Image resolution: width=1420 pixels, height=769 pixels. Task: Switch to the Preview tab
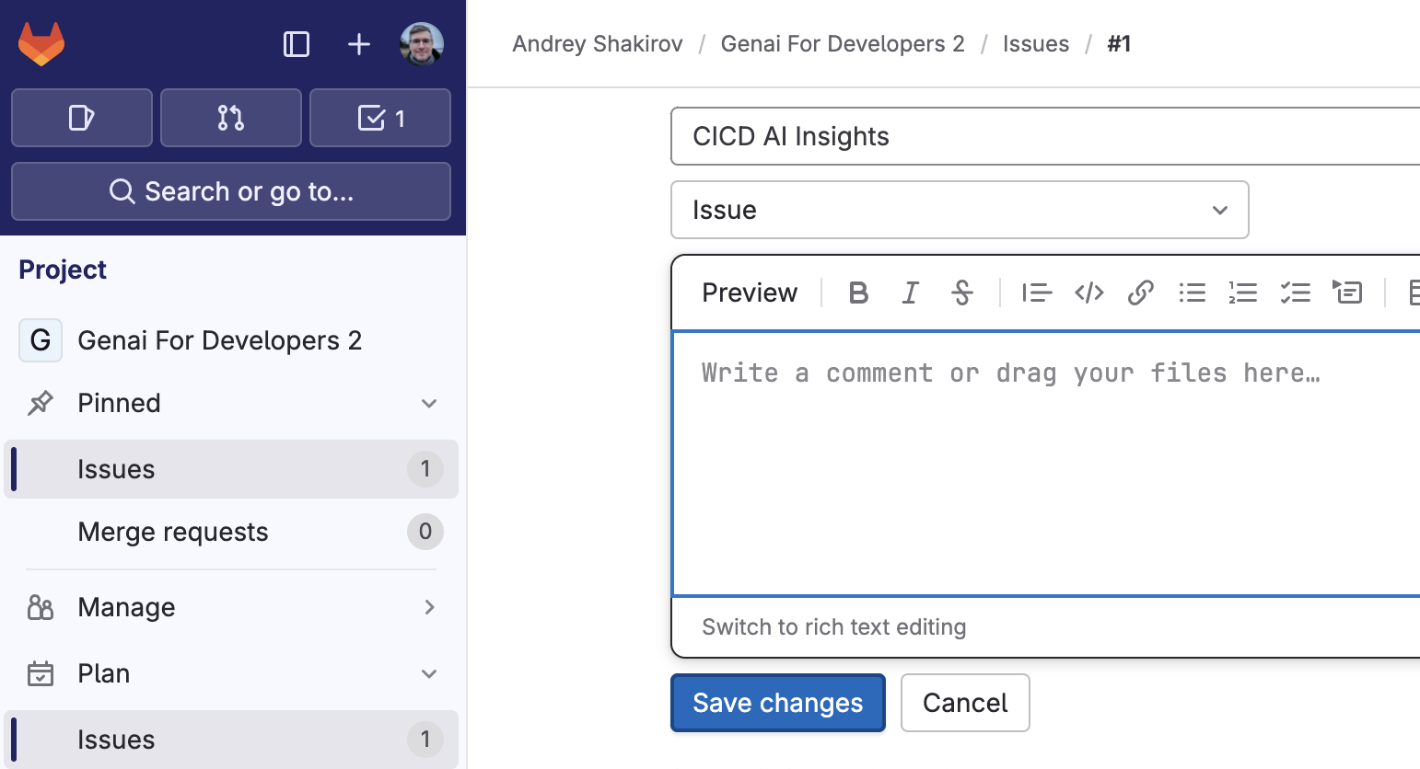[749, 293]
